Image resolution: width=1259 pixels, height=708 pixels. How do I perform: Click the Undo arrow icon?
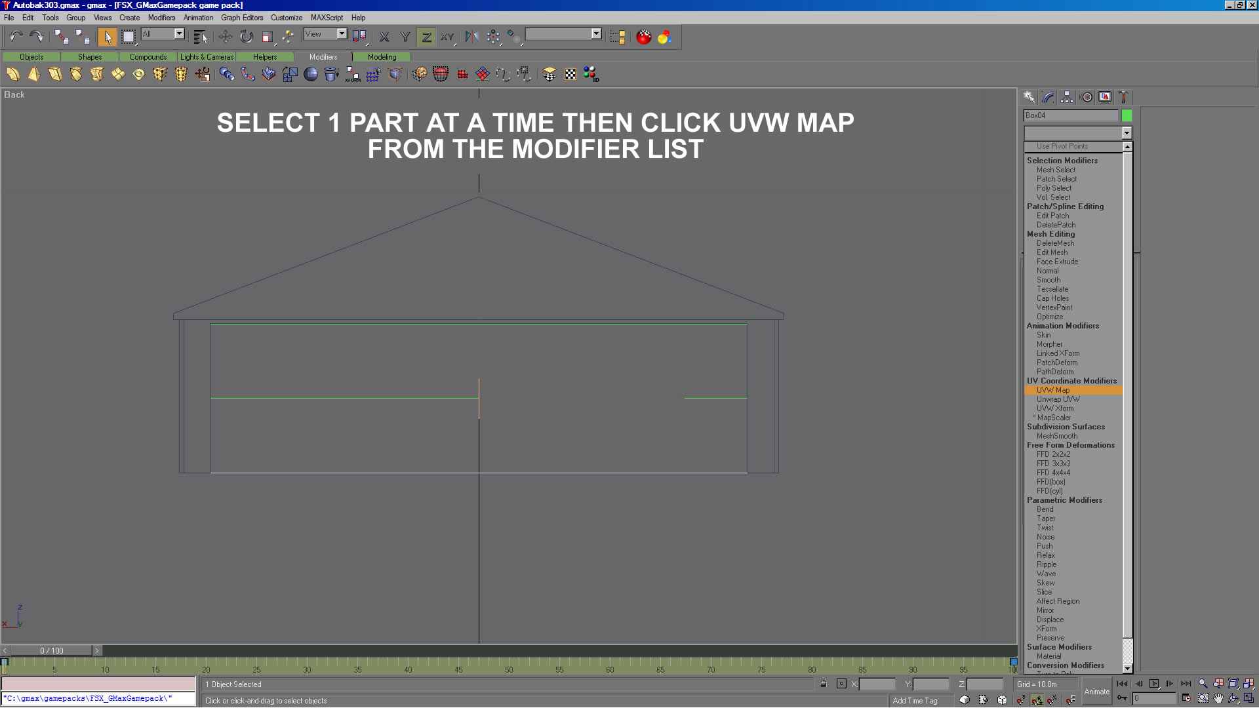[x=16, y=37]
